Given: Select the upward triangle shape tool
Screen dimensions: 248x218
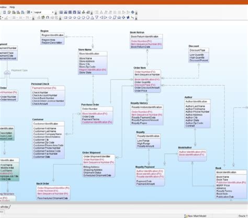Looking at the screenshot, I should 92,17.
